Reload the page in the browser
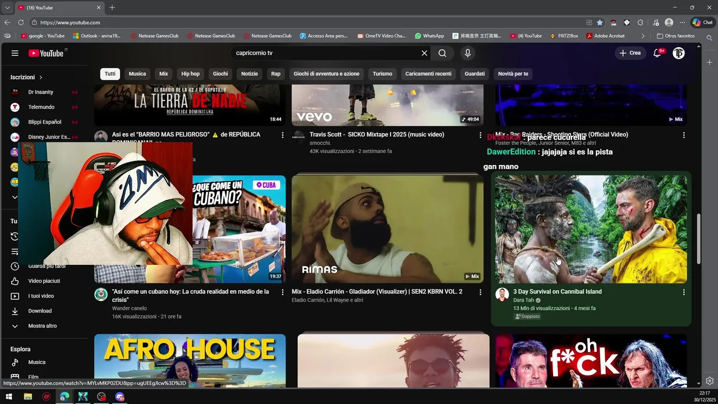The width and height of the screenshot is (718, 404). 21,22
